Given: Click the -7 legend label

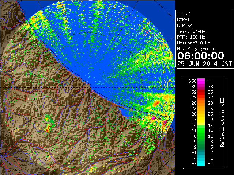Looking at the screenshot, I should click(194, 164).
